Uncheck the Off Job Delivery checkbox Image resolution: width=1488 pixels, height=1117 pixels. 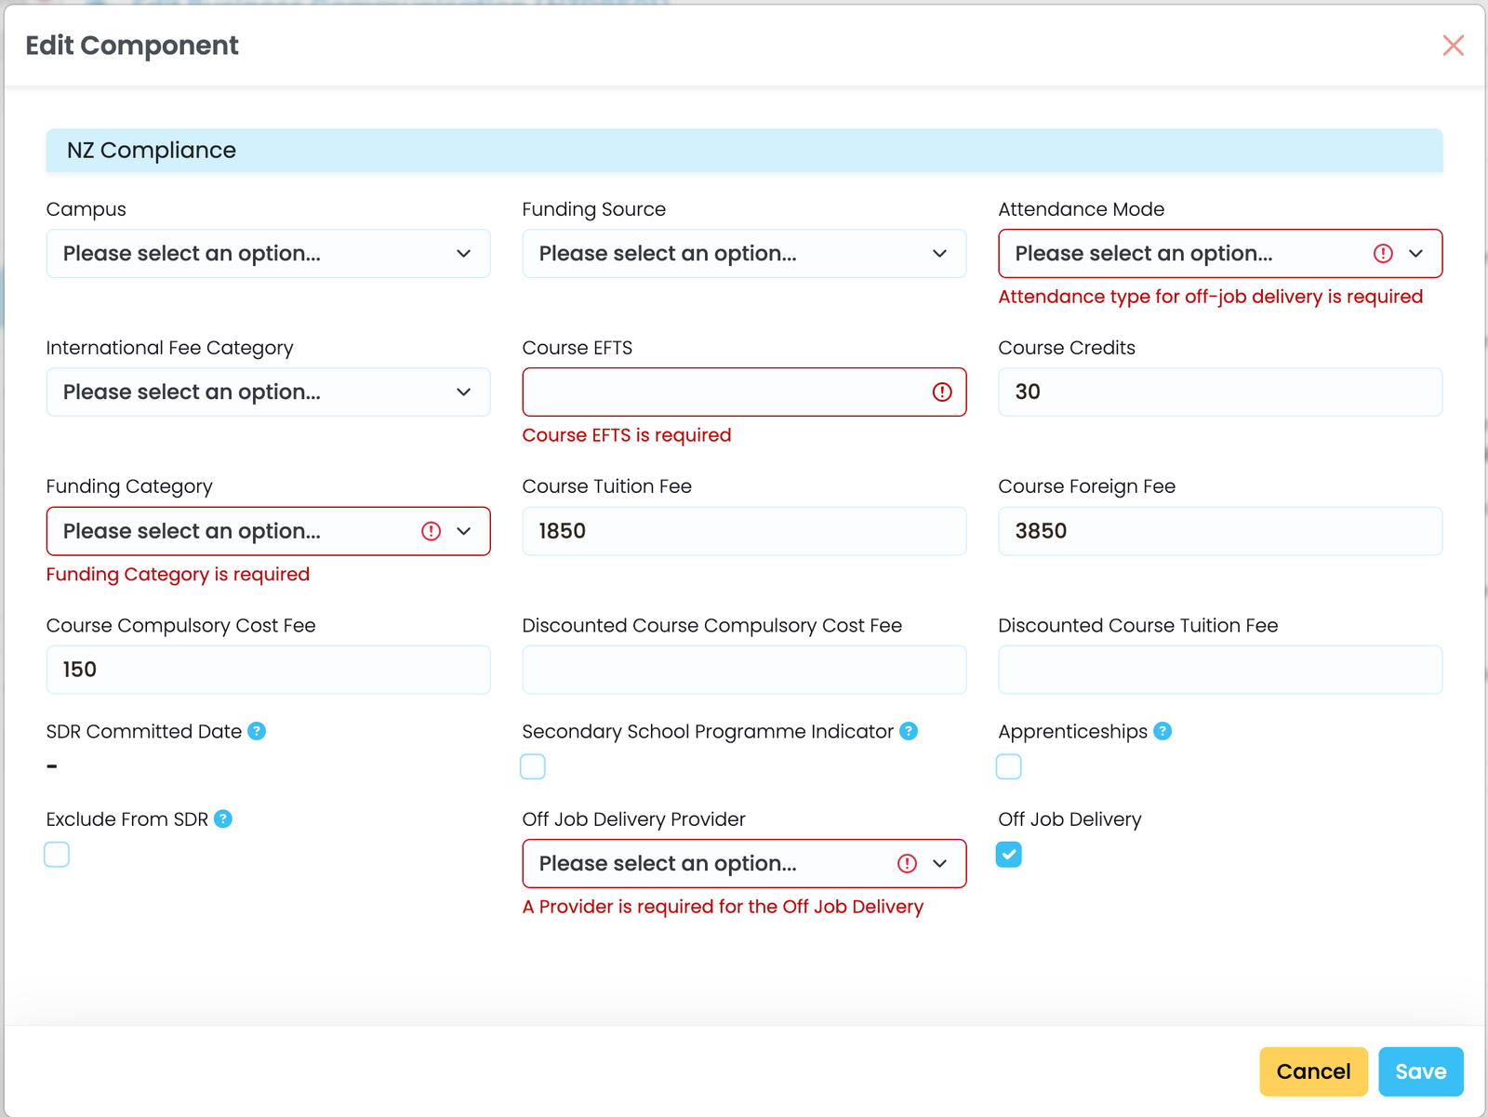(x=1009, y=854)
